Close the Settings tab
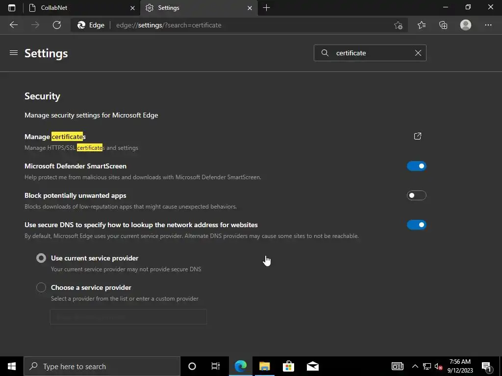Screen dimensions: 502x376 pyautogui.click(x=250, y=8)
